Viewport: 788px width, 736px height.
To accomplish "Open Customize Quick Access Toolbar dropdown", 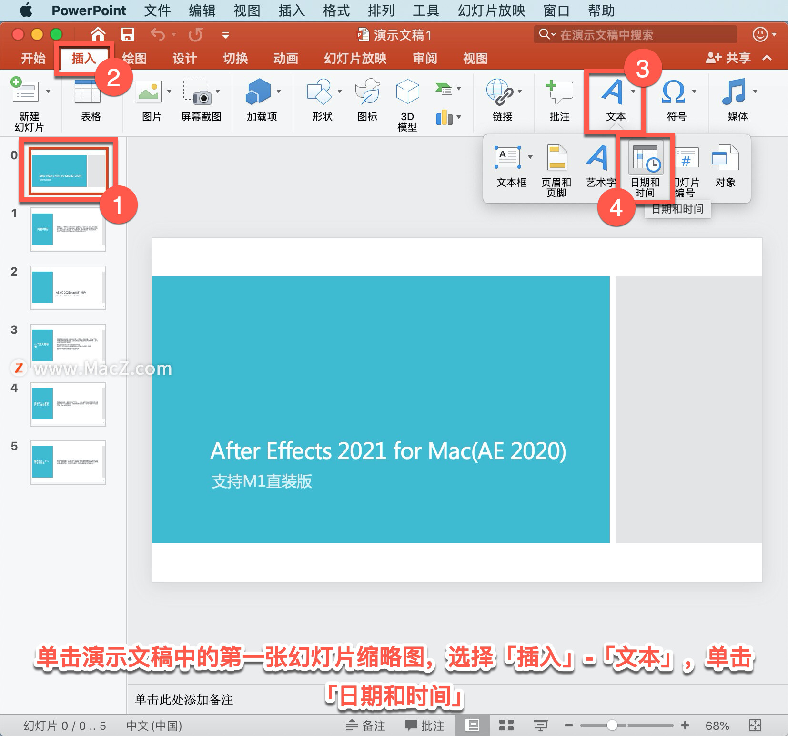I will 226,35.
